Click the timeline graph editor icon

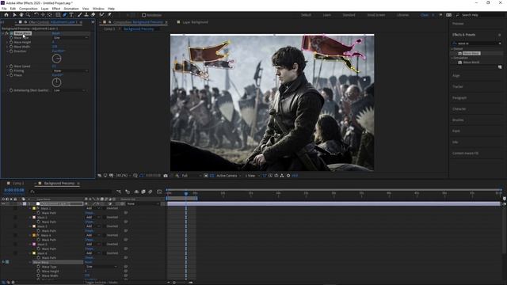pos(159,192)
